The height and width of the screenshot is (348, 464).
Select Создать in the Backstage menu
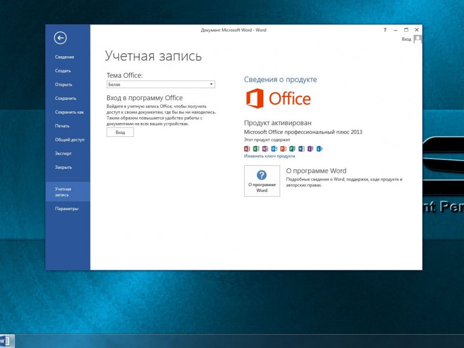(63, 71)
